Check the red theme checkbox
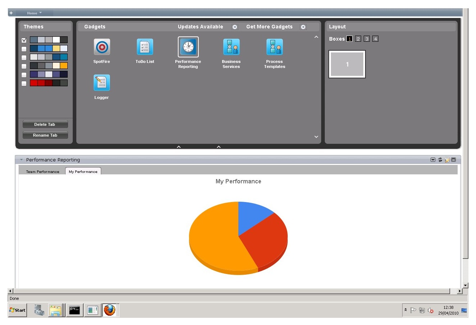 (24, 83)
